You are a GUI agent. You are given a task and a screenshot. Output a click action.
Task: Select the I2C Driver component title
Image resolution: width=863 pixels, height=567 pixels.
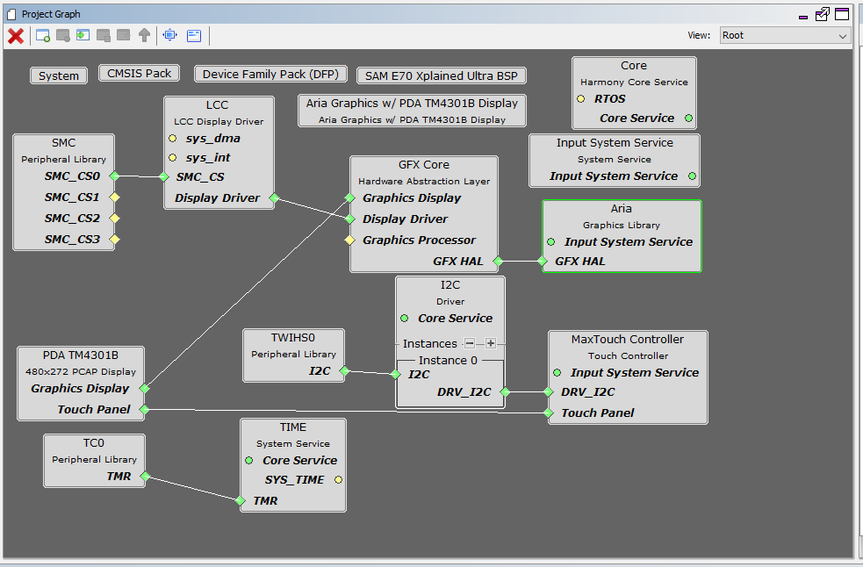pyautogui.click(x=450, y=285)
